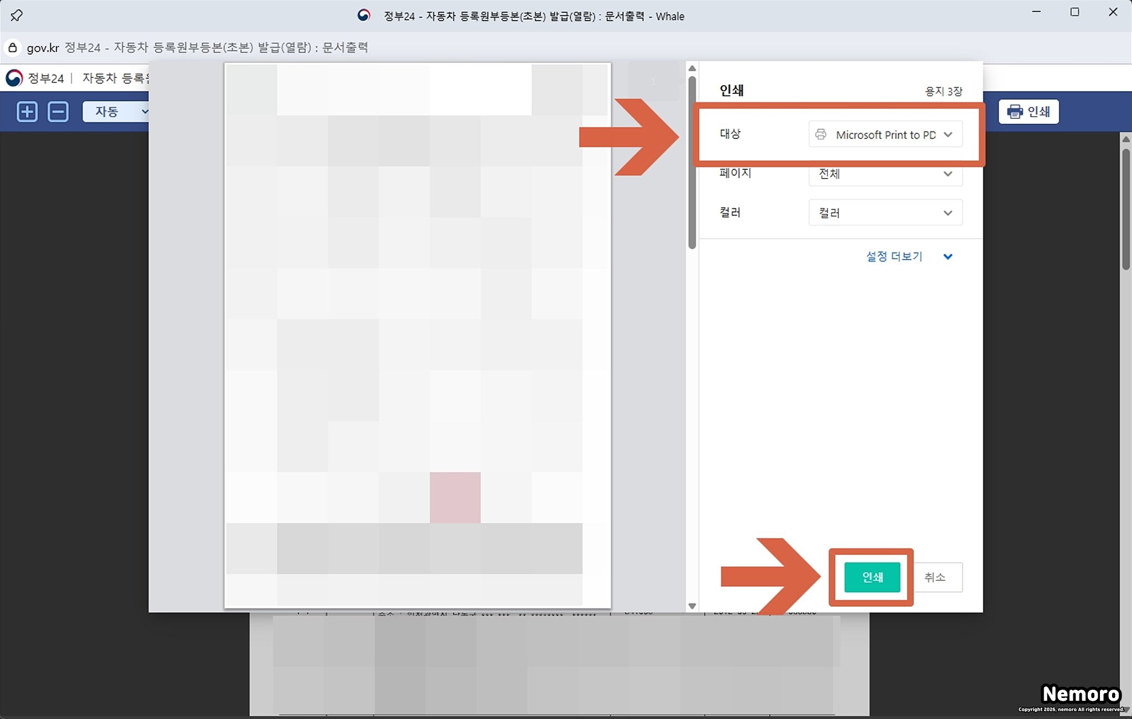Viewport: 1132px width, 719px height.
Task: Open the Microsoft Print to PDF destination dropdown
Action: tap(885, 134)
